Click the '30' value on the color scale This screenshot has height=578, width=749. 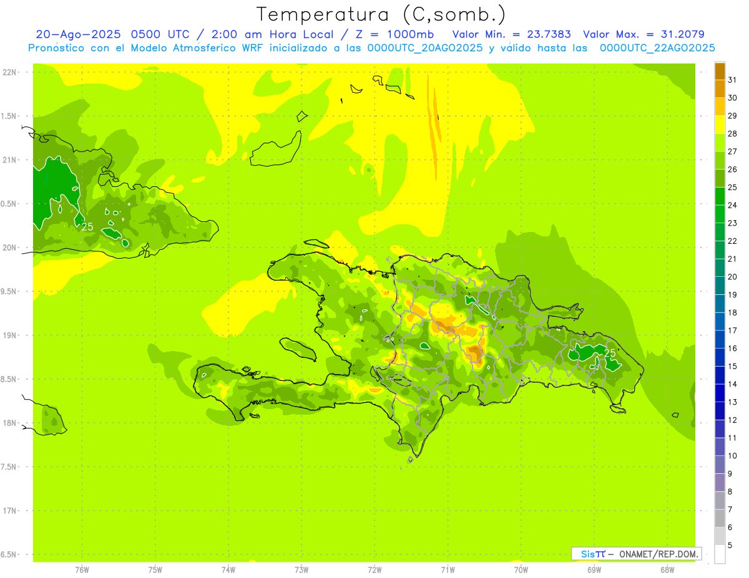[733, 97]
